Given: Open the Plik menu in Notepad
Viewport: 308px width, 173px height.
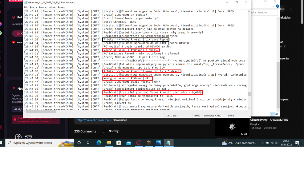Looking at the screenshot, I should coord(26,7).
